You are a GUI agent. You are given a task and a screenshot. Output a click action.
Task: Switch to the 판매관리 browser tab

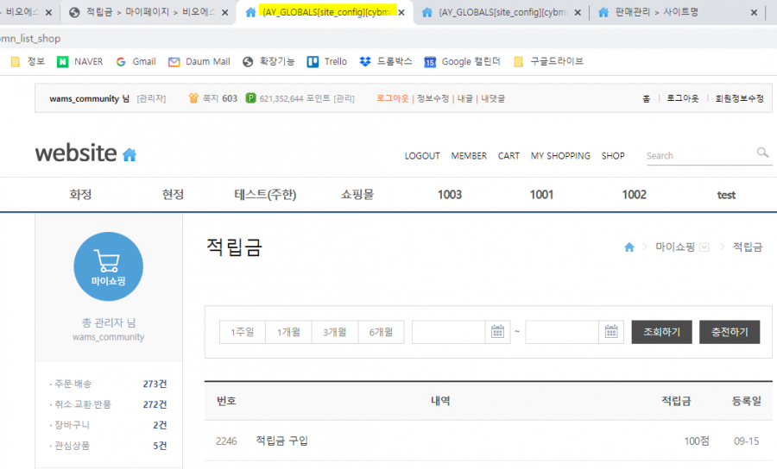(x=656, y=12)
